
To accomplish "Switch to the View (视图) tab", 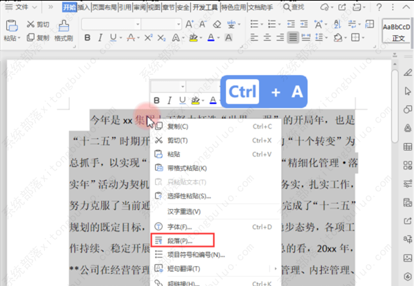I will 154,8.
